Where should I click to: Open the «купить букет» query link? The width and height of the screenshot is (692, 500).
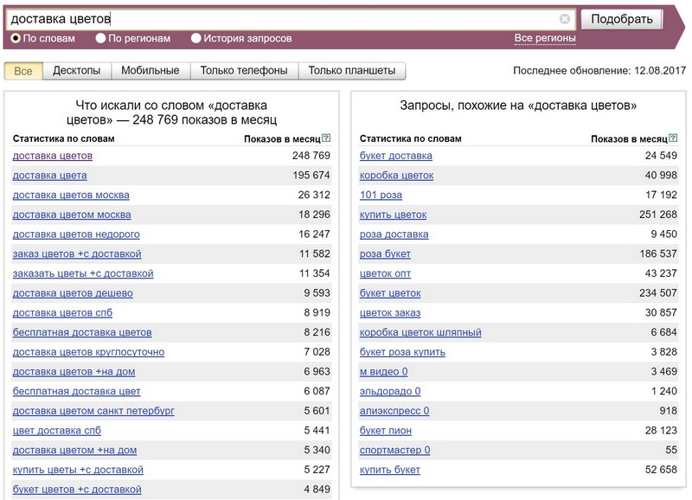pos(389,470)
